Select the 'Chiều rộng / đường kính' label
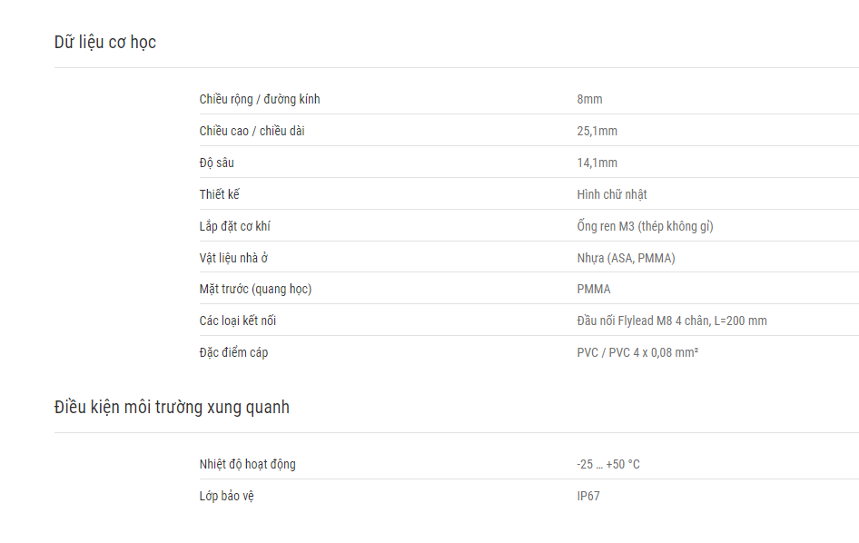Image resolution: width=859 pixels, height=543 pixels. (x=260, y=99)
